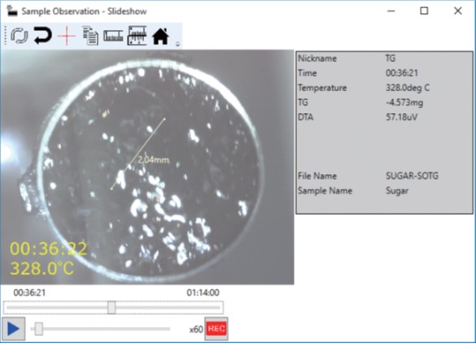Viewport: 476px width, 344px height.
Task: Activate the red crosshair tool
Action: [x=66, y=36]
